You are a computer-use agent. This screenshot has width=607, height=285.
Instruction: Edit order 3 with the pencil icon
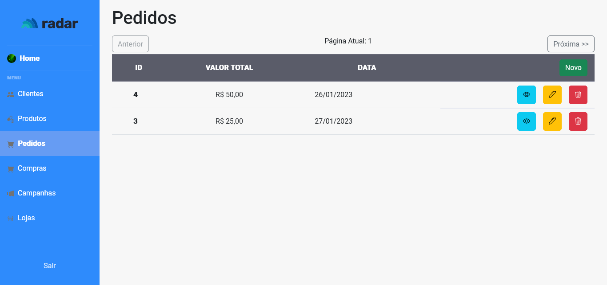(552, 121)
